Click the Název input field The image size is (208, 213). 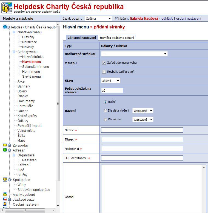[x=142, y=130]
